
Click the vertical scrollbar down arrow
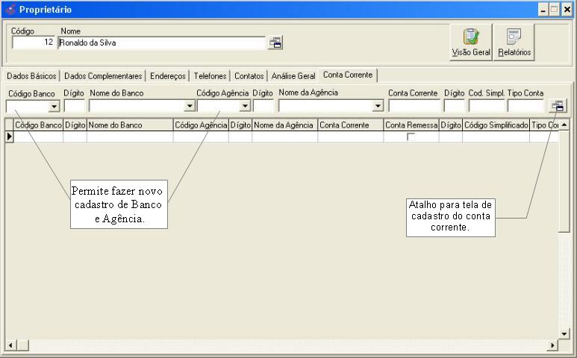[x=564, y=333]
